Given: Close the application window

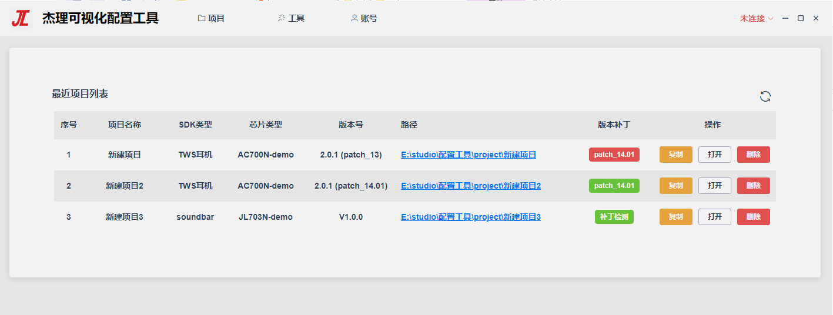Looking at the screenshot, I should tap(816, 18).
